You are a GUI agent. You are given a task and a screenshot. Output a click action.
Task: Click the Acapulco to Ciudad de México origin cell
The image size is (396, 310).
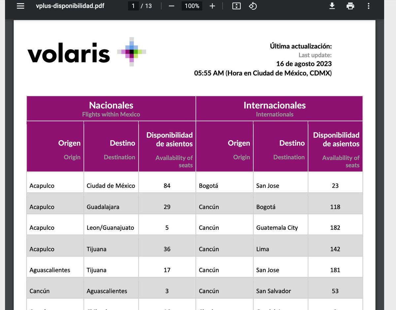tap(55, 182)
